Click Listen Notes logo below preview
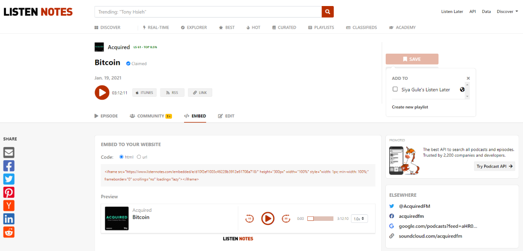This screenshot has height=251, width=523. [238, 238]
